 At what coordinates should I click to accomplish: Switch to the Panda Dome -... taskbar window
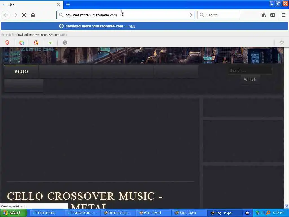tap(82, 213)
